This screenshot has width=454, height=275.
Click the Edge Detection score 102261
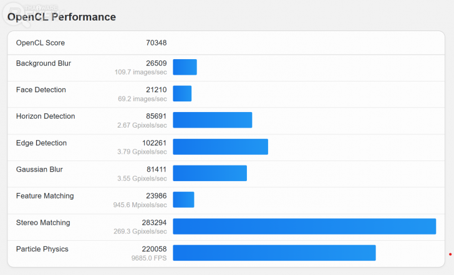(154, 143)
